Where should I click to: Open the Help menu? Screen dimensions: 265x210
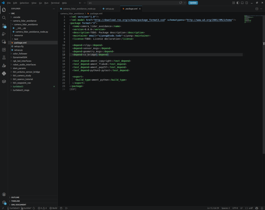point(64,3)
